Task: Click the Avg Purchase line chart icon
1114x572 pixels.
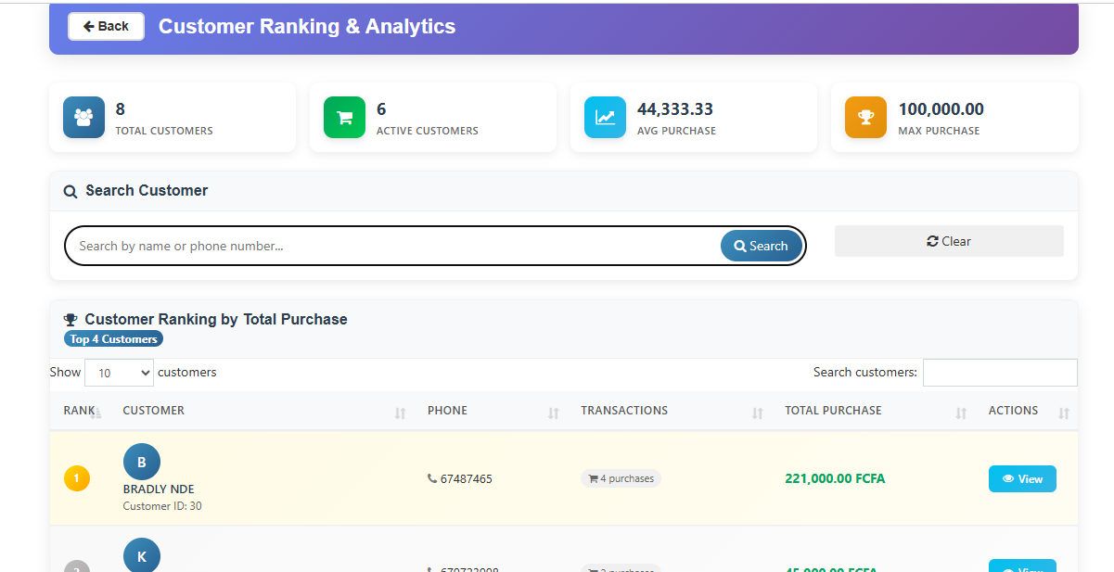Action: 605,117
